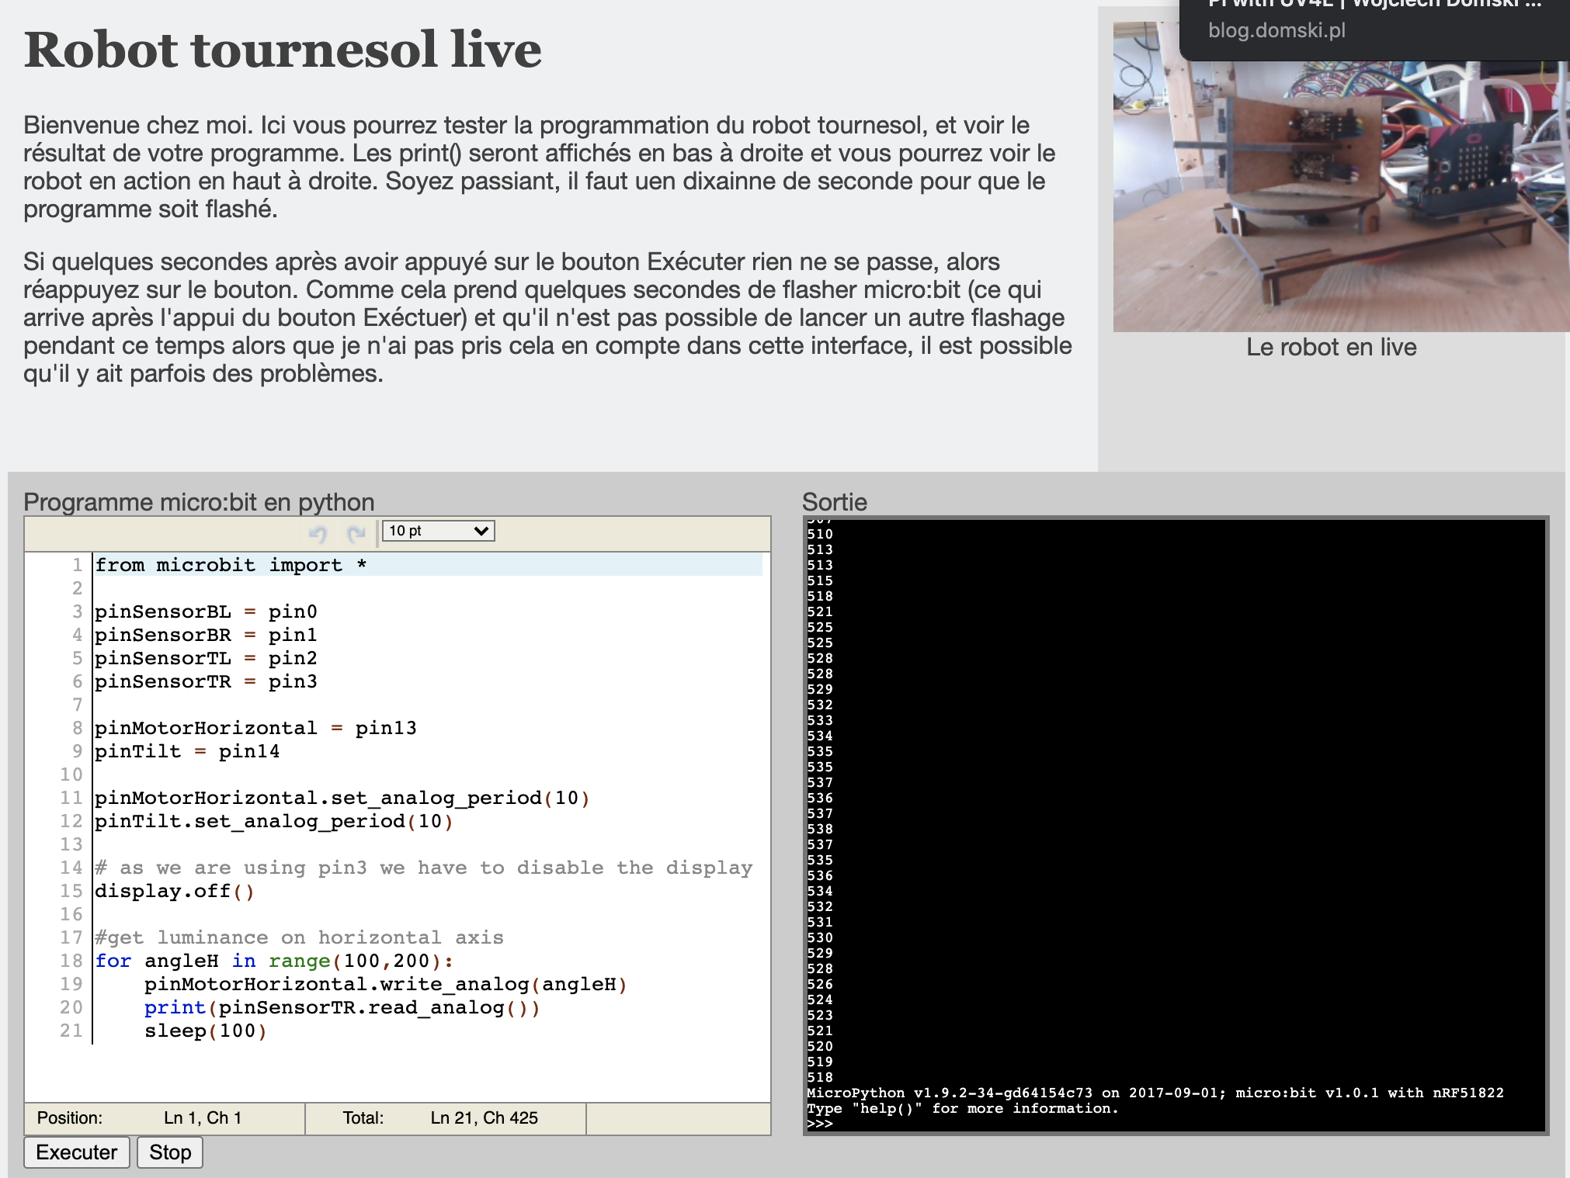Viewport: 1570px width, 1178px height.
Task: Click the 'Ln 21, Ch 425' total status
Action: 484,1117
